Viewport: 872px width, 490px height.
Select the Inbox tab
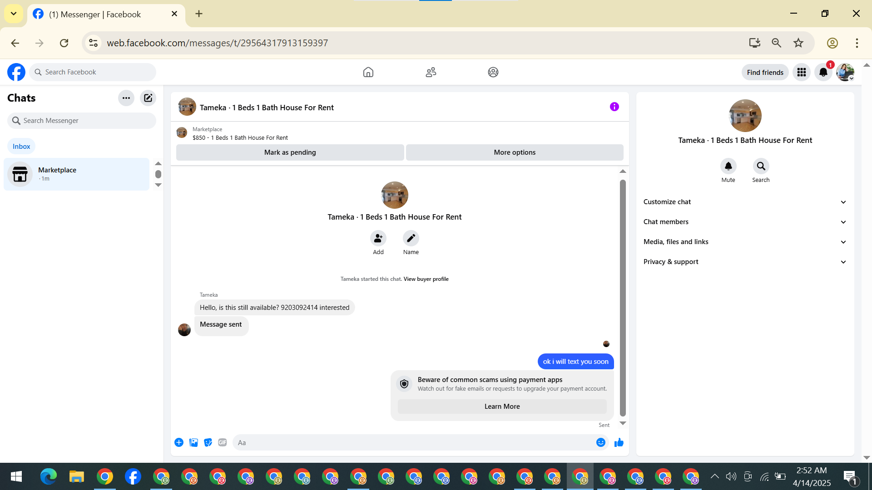click(21, 146)
